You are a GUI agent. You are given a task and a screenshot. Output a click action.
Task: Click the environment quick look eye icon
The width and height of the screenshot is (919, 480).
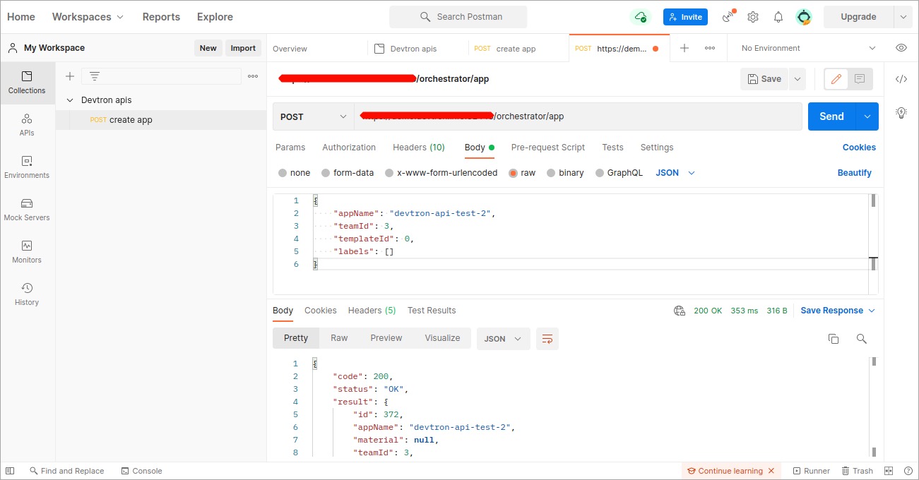point(901,48)
